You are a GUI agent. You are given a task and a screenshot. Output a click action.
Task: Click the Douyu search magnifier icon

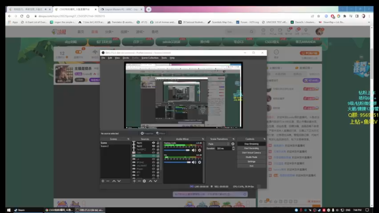pos(252,32)
